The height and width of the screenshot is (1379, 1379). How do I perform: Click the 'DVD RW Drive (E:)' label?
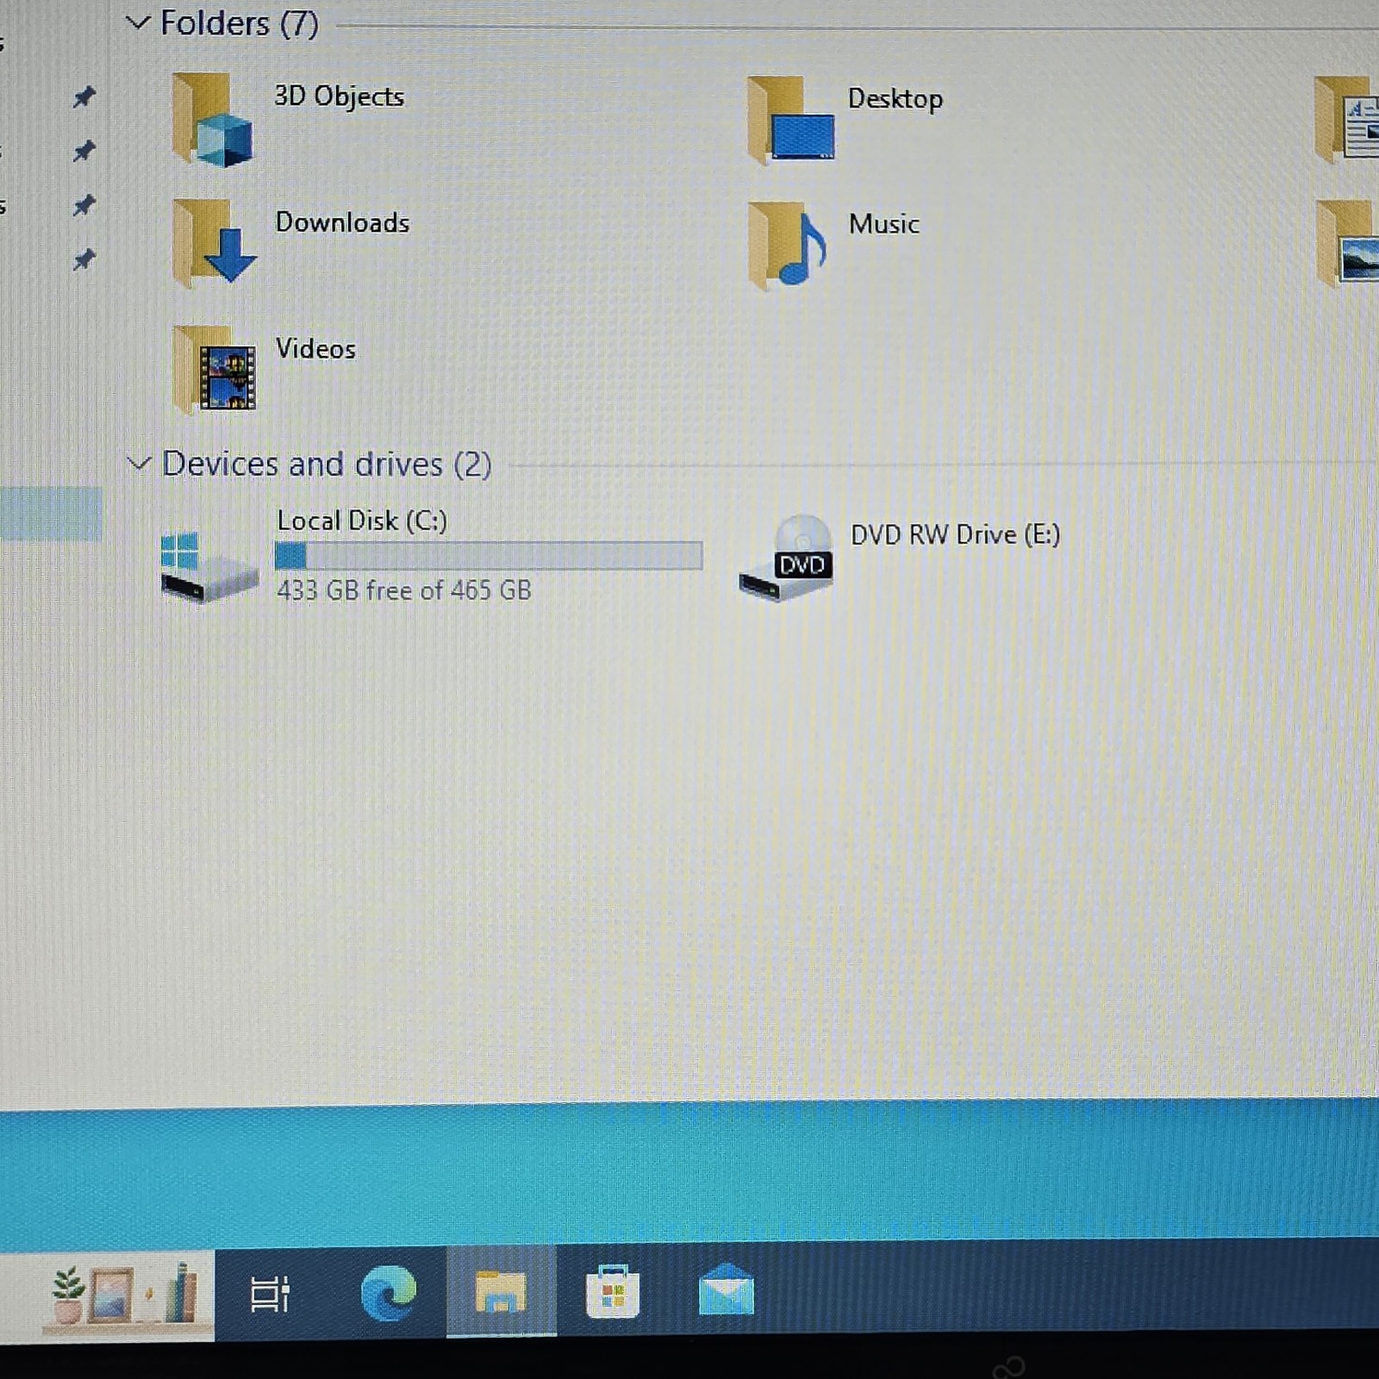pos(955,534)
